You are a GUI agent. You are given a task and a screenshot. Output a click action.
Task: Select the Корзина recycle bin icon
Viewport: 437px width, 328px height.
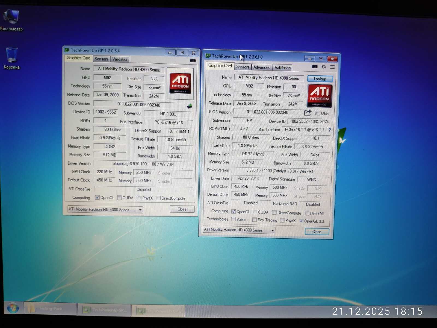coord(11,58)
